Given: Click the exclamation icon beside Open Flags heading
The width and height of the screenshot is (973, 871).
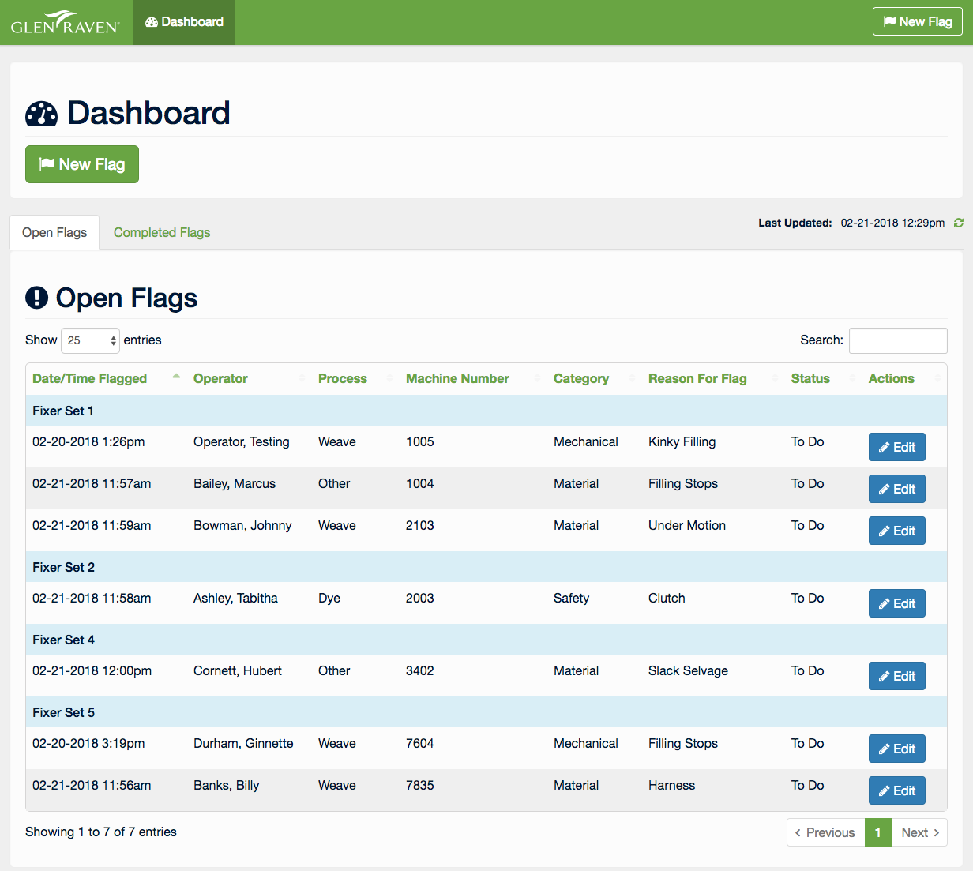Looking at the screenshot, I should click(36, 298).
